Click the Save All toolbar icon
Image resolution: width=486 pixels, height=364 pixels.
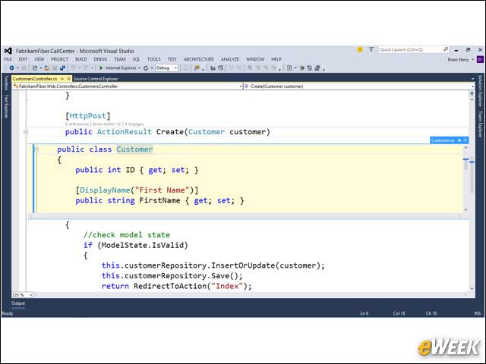pos(63,67)
